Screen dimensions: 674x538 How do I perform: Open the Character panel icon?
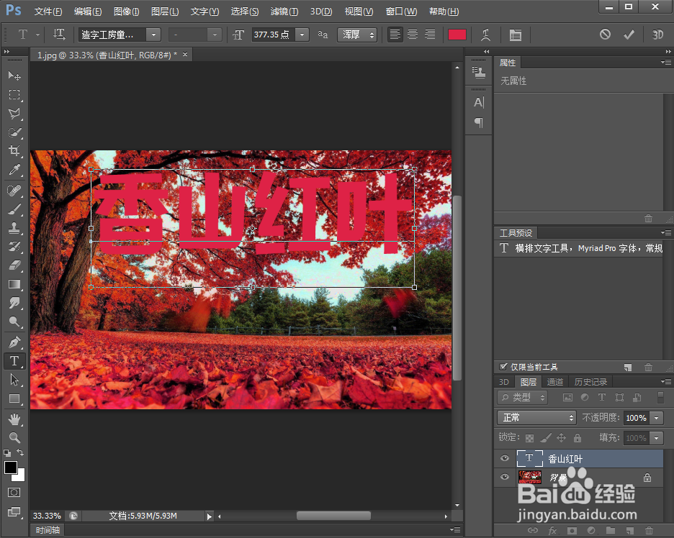pos(478,102)
